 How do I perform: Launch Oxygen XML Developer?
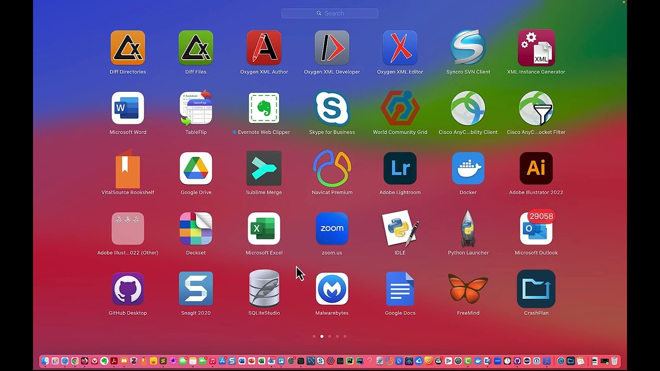[332, 48]
